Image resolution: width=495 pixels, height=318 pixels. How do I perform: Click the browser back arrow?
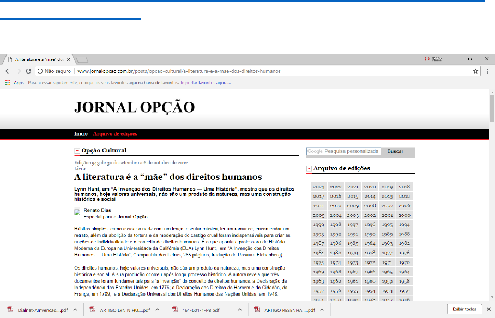point(9,71)
